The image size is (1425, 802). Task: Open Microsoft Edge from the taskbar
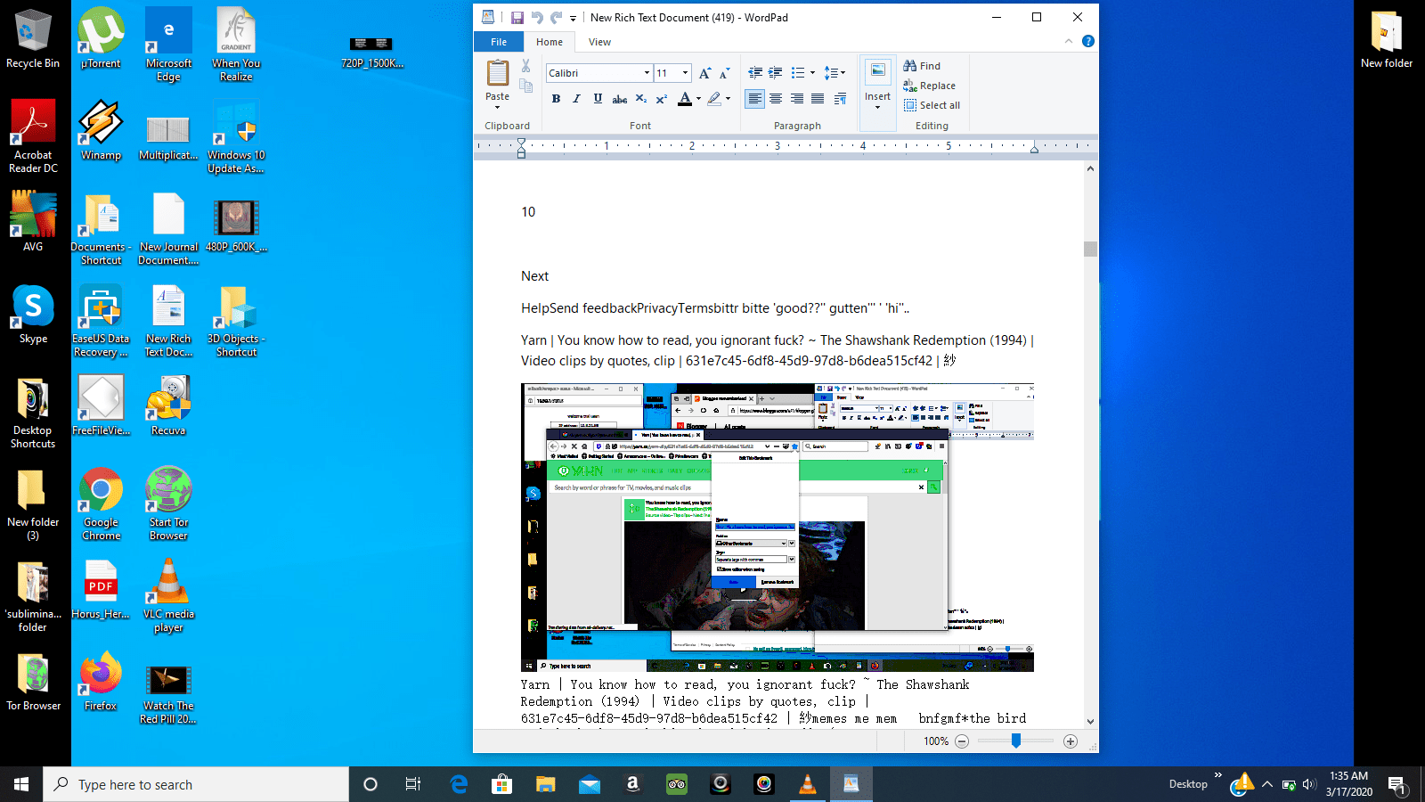pos(459,784)
